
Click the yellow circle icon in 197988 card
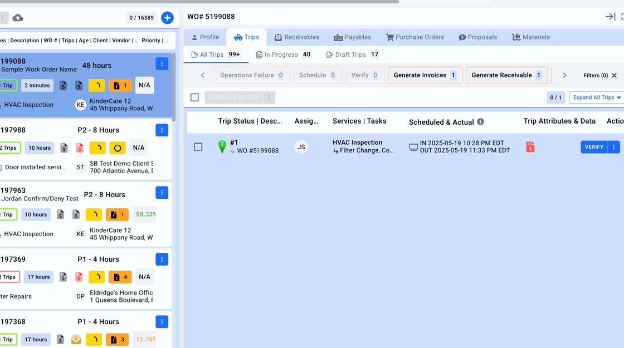(x=118, y=148)
